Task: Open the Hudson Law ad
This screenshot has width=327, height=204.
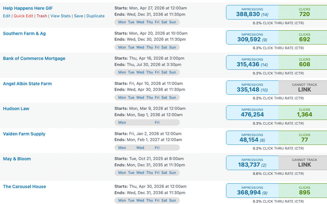Action: [x=16, y=109]
